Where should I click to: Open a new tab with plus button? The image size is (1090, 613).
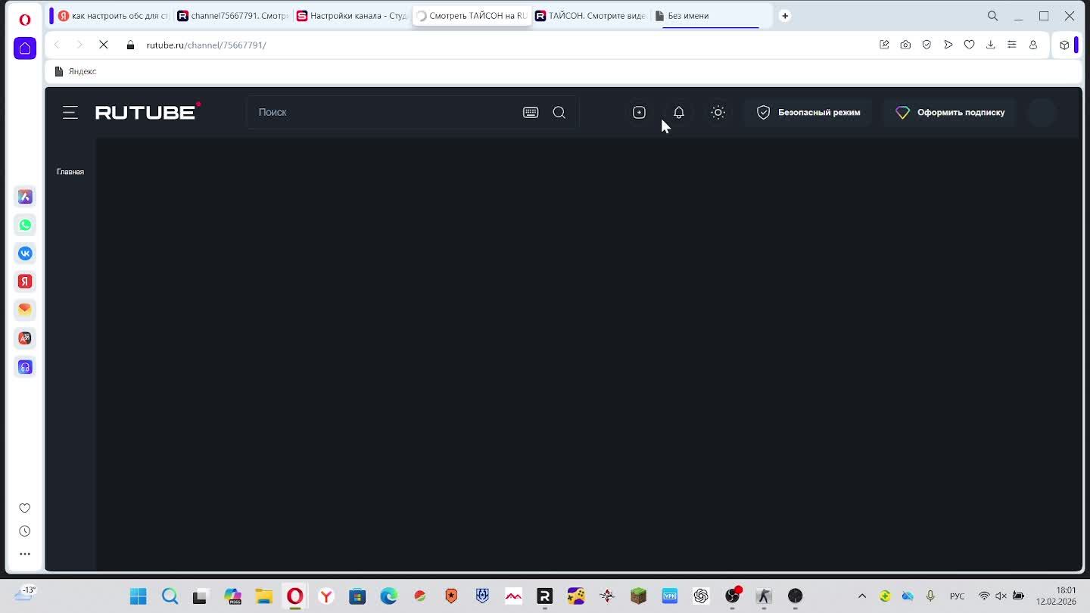[785, 15]
